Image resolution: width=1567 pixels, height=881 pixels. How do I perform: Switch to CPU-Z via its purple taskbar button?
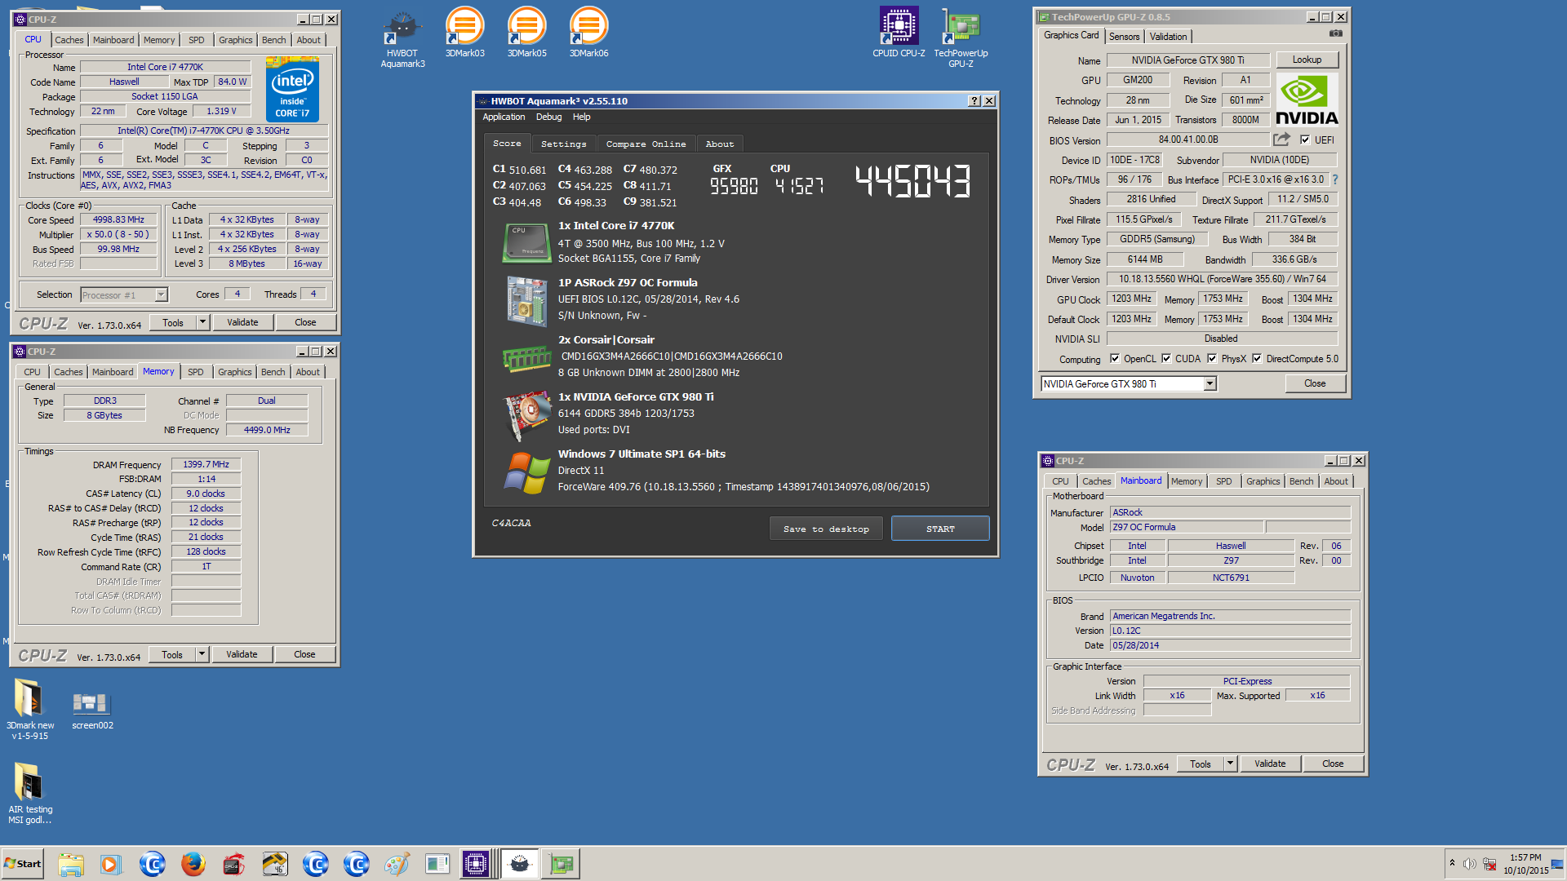476,864
